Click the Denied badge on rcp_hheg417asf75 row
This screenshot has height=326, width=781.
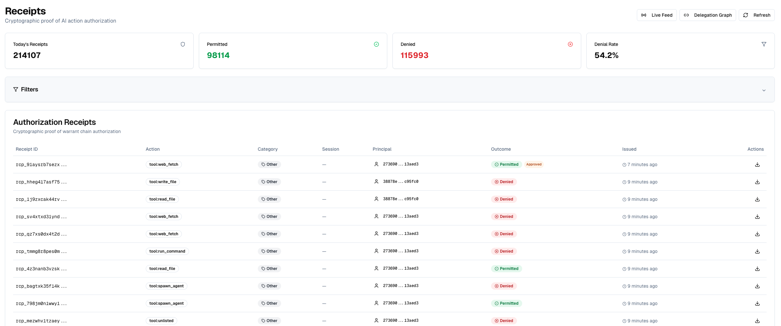504,182
